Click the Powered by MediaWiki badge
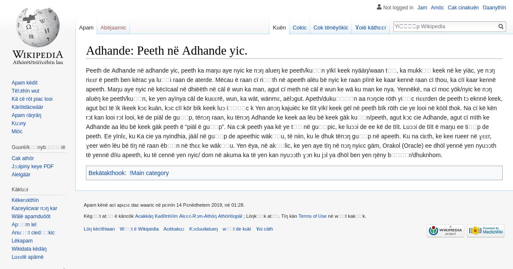Image resolution: width=513 pixels, height=269 pixels. click(485, 231)
